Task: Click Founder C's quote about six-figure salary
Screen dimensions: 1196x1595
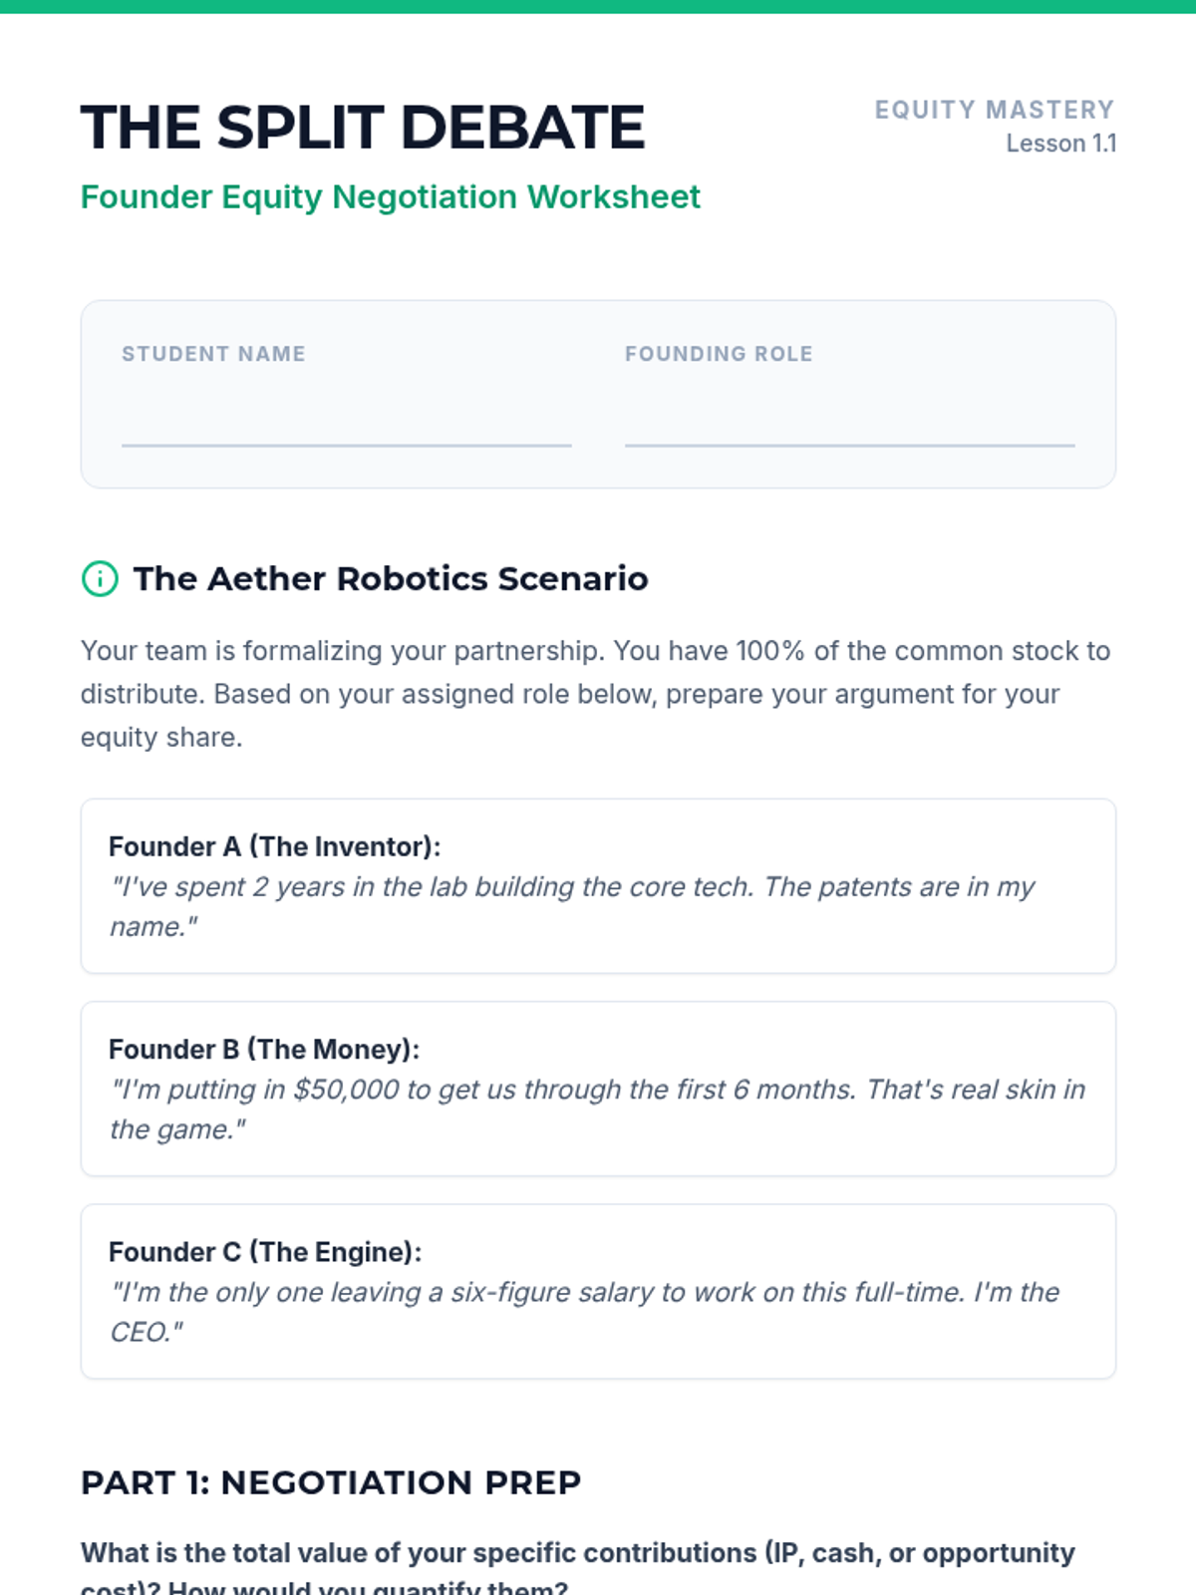Action: pyautogui.click(x=584, y=1312)
